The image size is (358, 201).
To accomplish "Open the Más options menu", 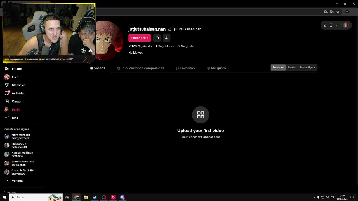I will [x=11, y=118].
